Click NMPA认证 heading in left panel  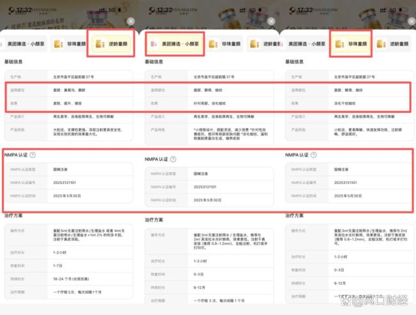click(16, 155)
